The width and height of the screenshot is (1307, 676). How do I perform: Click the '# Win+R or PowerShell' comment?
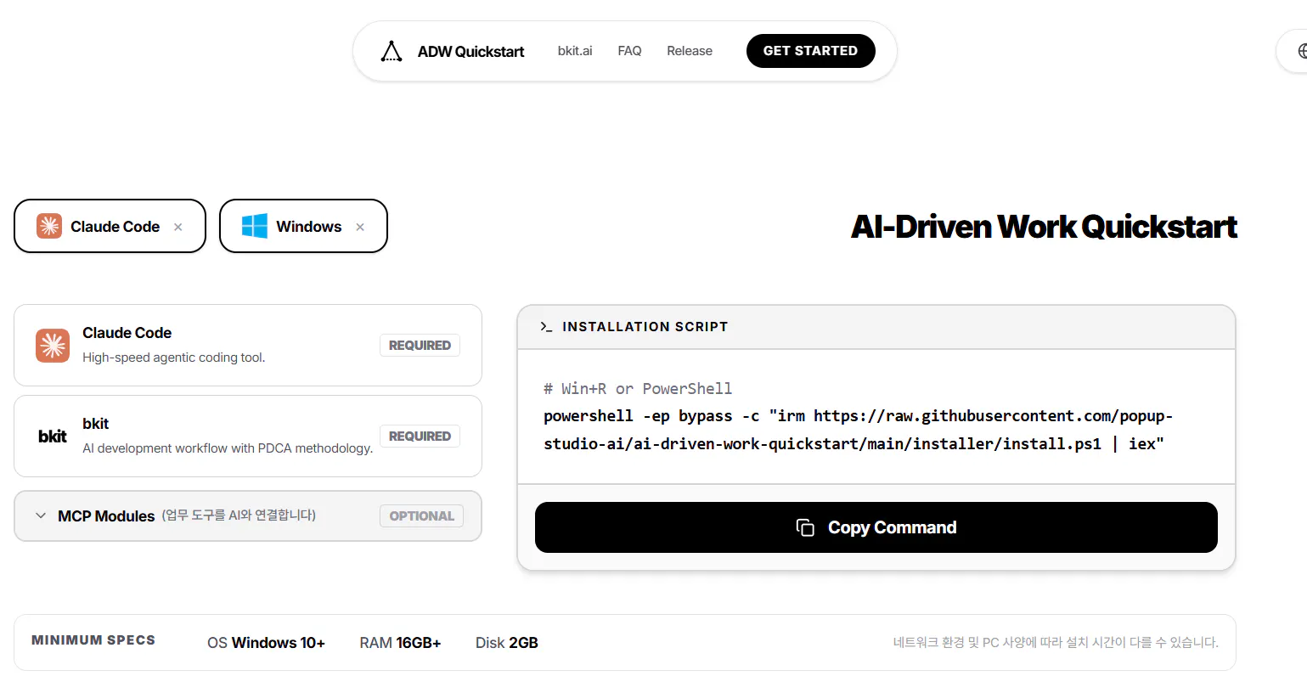(x=638, y=389)
